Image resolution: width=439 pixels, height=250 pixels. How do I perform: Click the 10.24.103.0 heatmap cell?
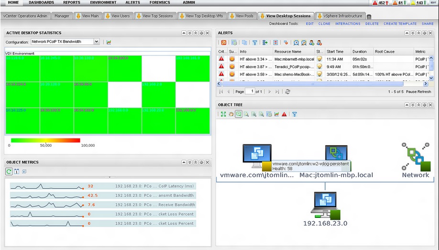click(x=125, y=68)
